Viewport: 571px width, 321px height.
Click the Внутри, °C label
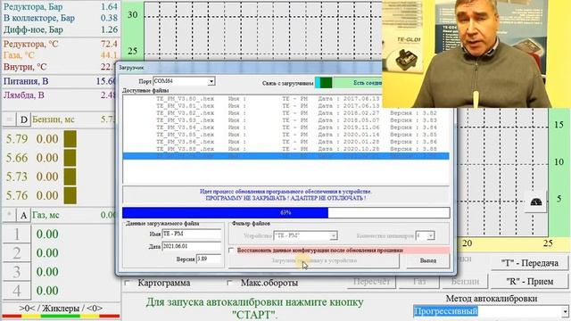[x=25, y=67]
